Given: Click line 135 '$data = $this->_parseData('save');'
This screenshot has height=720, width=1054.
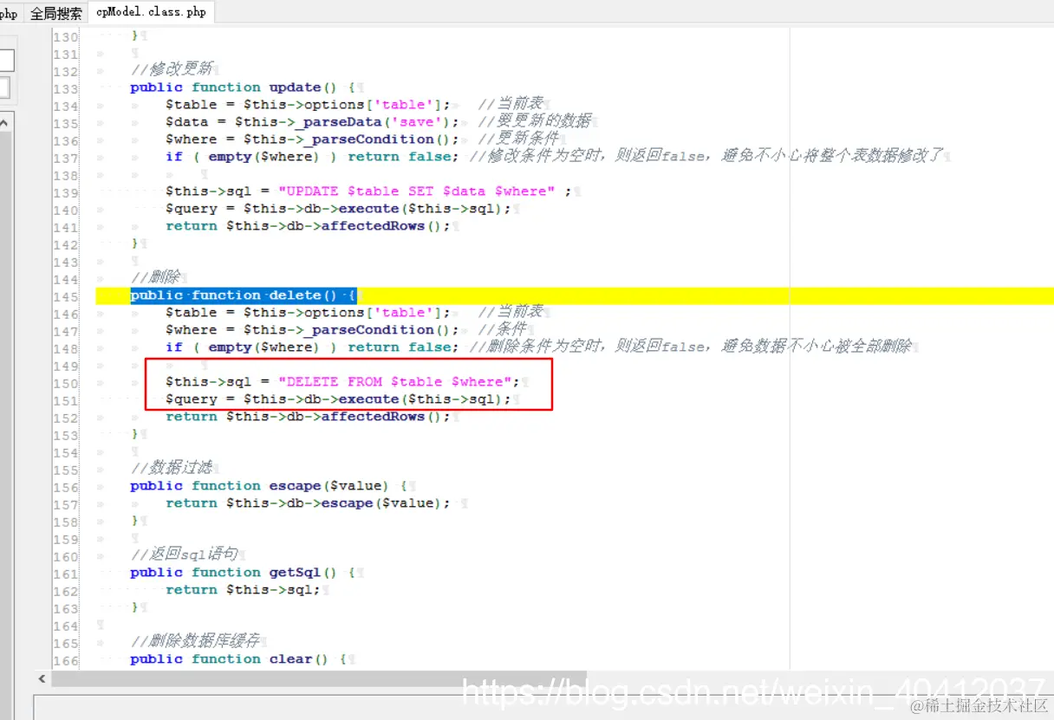Looking at the screenshot, I should point(312,122).
